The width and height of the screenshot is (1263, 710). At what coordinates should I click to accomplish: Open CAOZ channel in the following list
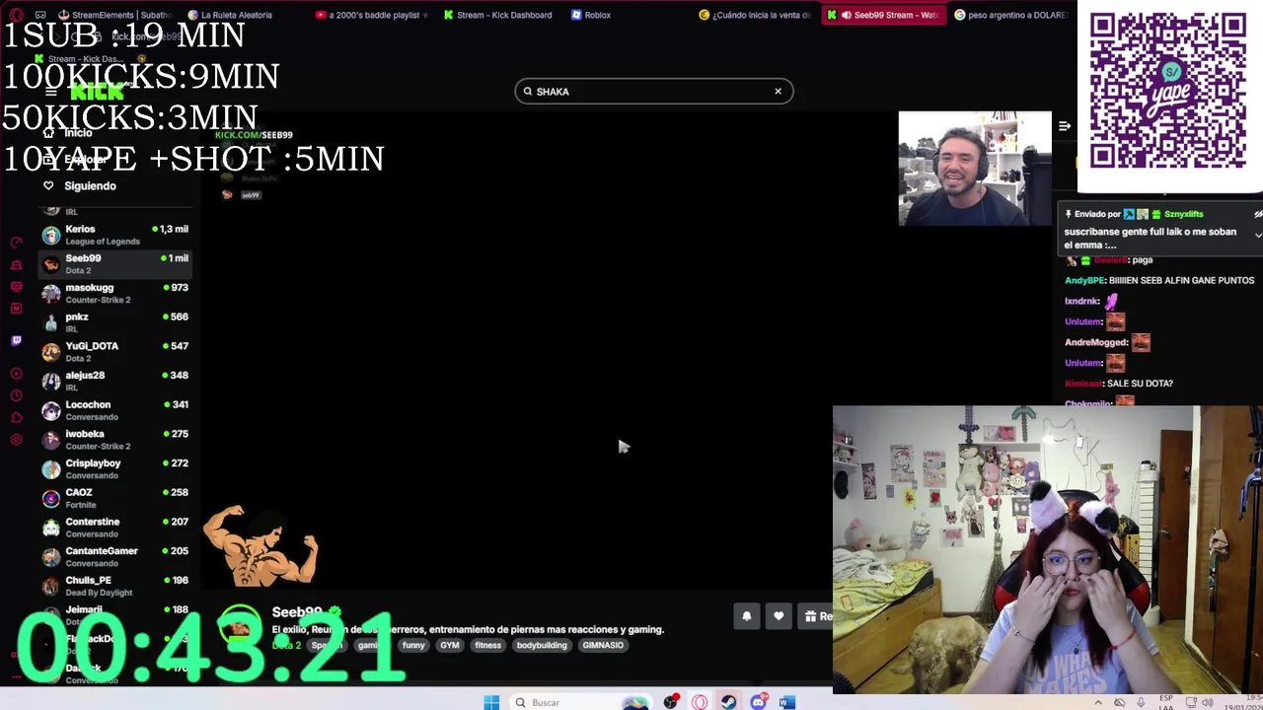tap(114, 498)
